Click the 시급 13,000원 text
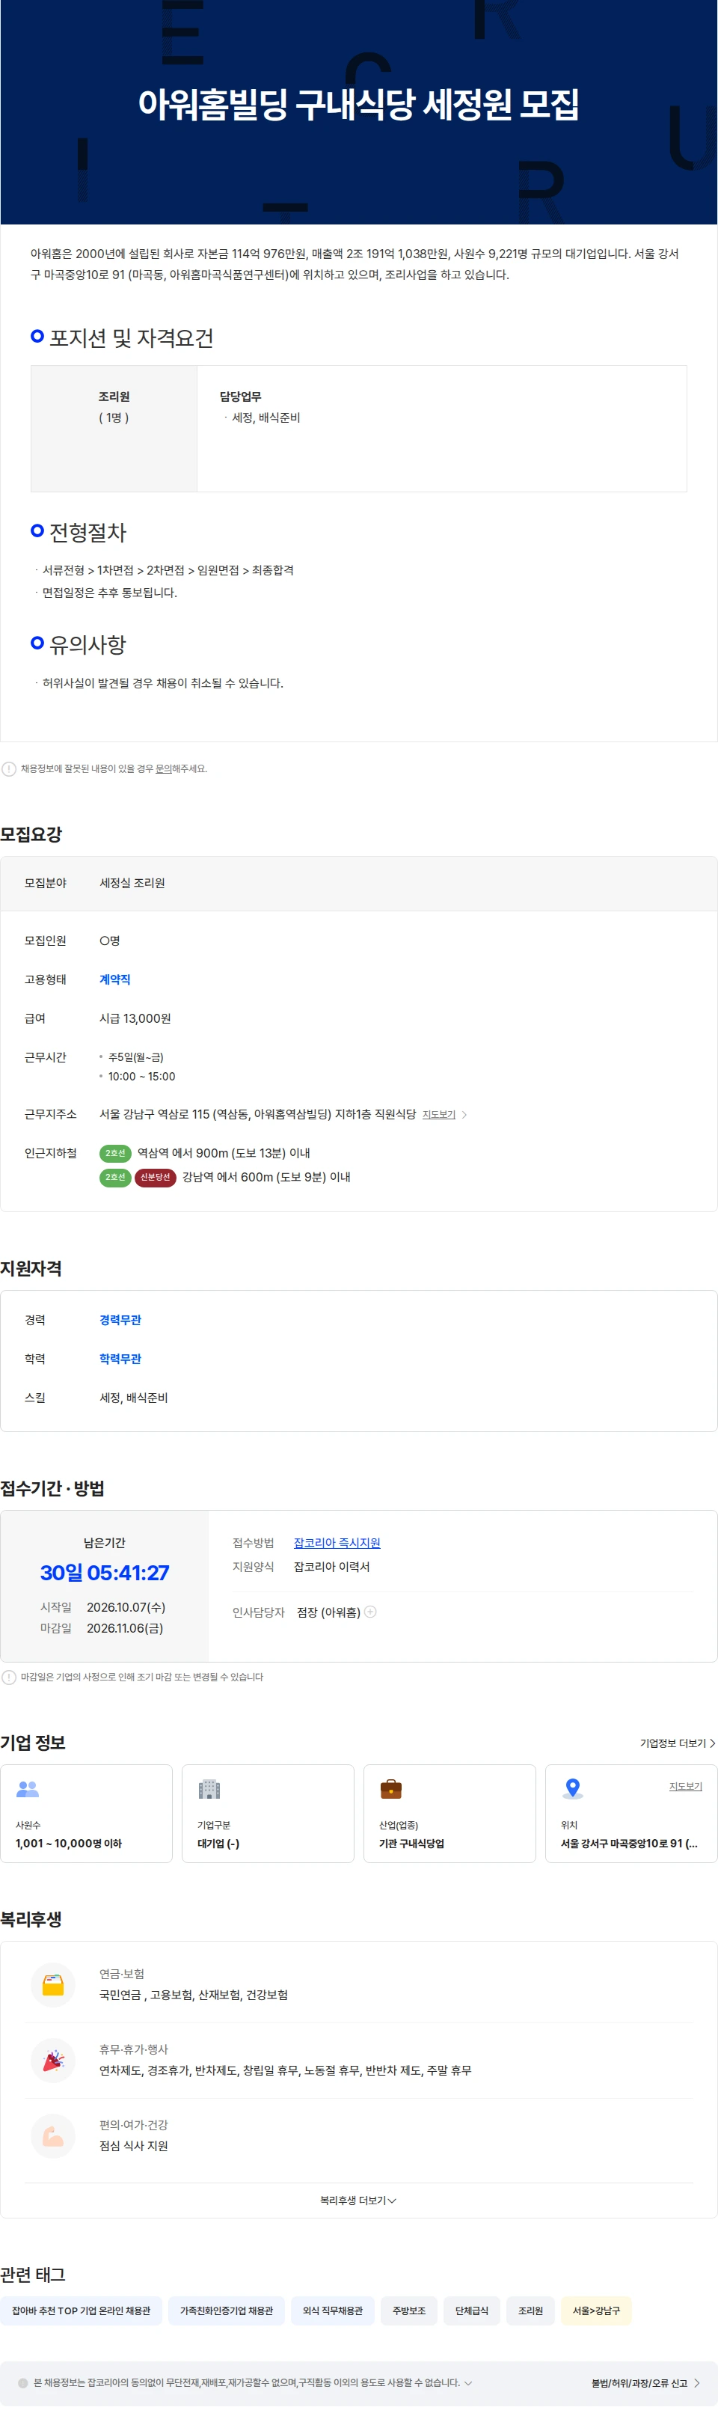 click(x=135, y=1018)
